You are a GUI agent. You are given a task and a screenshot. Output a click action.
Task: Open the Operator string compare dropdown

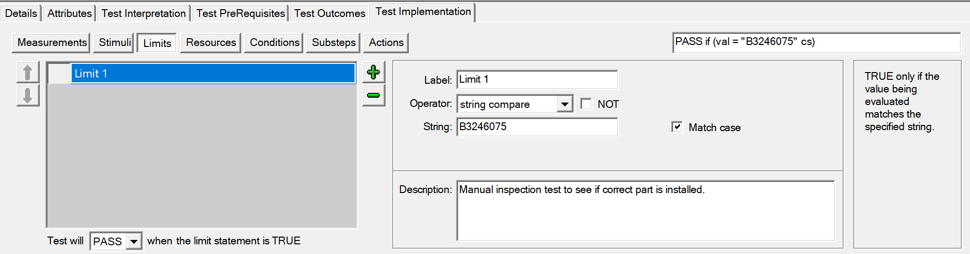[x=564, y=104]
